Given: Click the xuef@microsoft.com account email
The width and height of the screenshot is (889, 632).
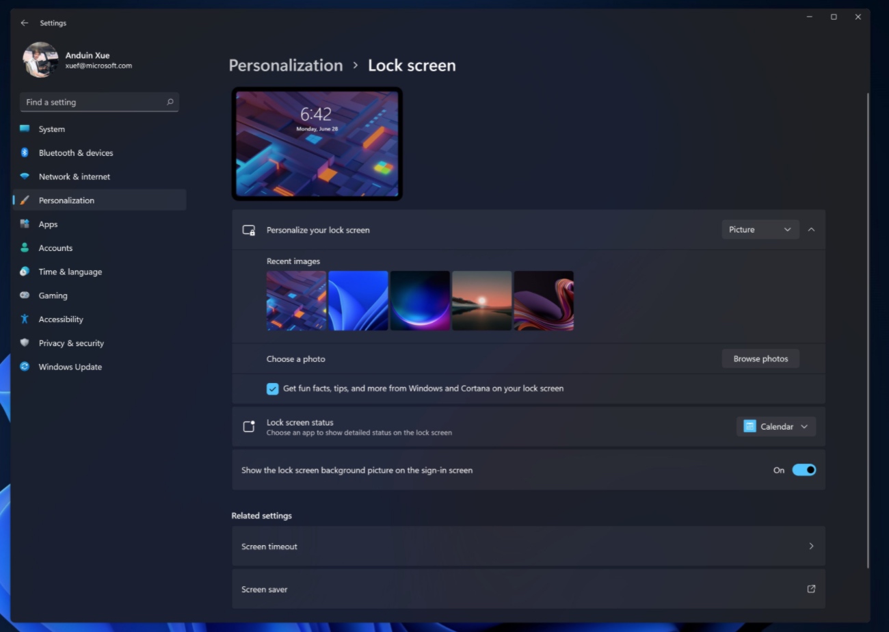Looking at the screenshot, I should 98,66.
